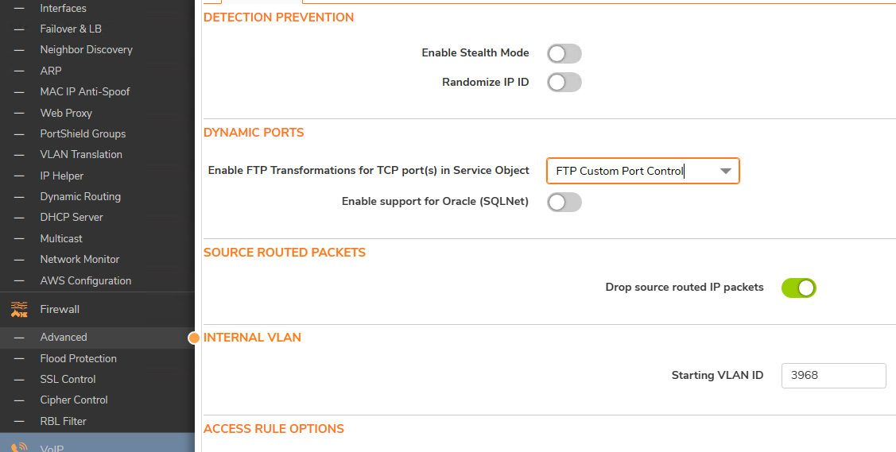
Task: Disable Drop source routed IP packets
Action: coord(798,288)
